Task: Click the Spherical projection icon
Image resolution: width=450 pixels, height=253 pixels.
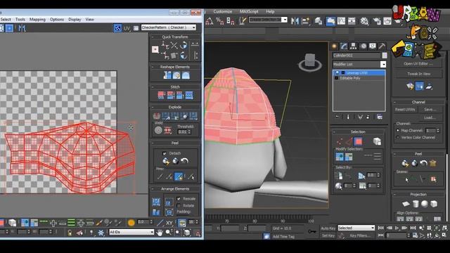Action: (x=425, y=204)
